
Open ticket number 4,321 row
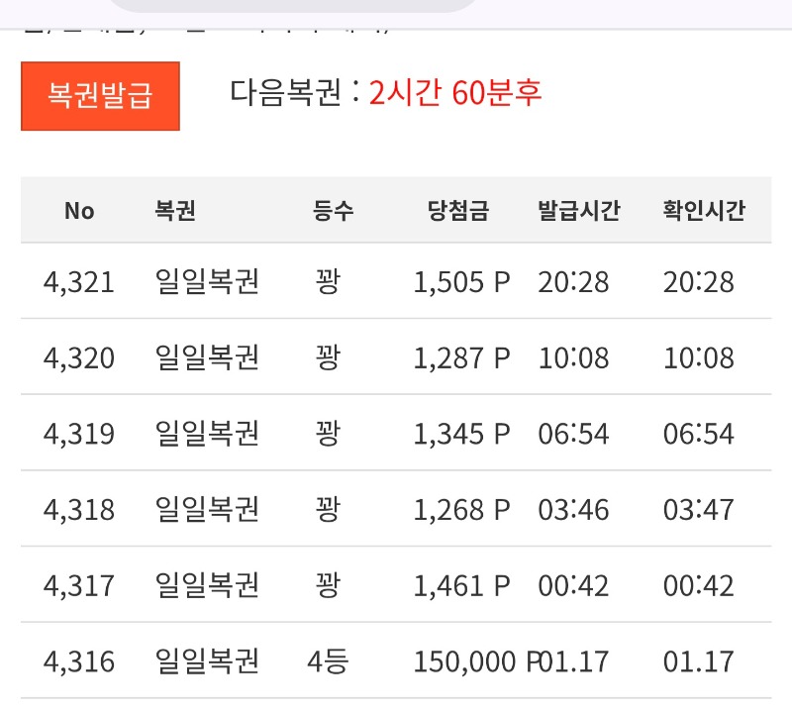79,282
